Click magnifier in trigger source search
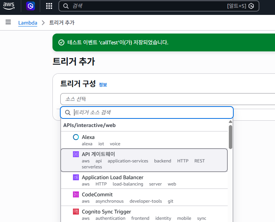Screen dimensions: 275x222 pos(68,112)
